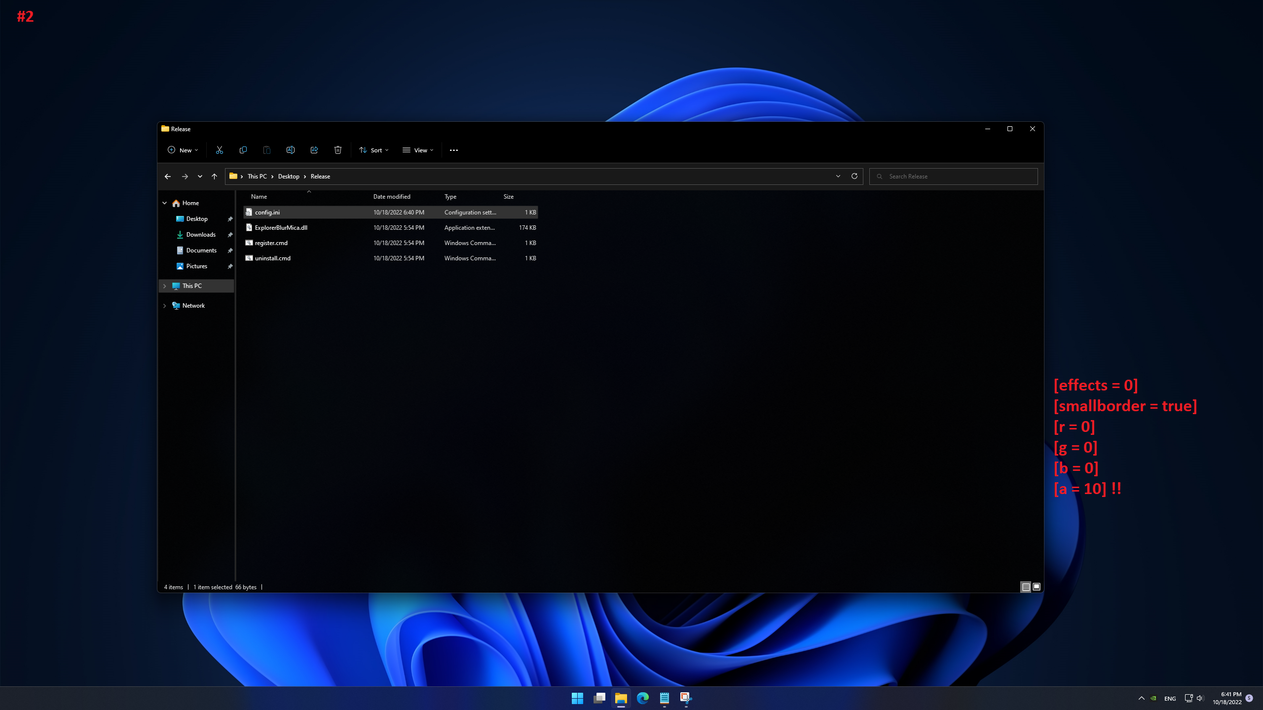Switch to details view layout icon

click(1026, 587)
